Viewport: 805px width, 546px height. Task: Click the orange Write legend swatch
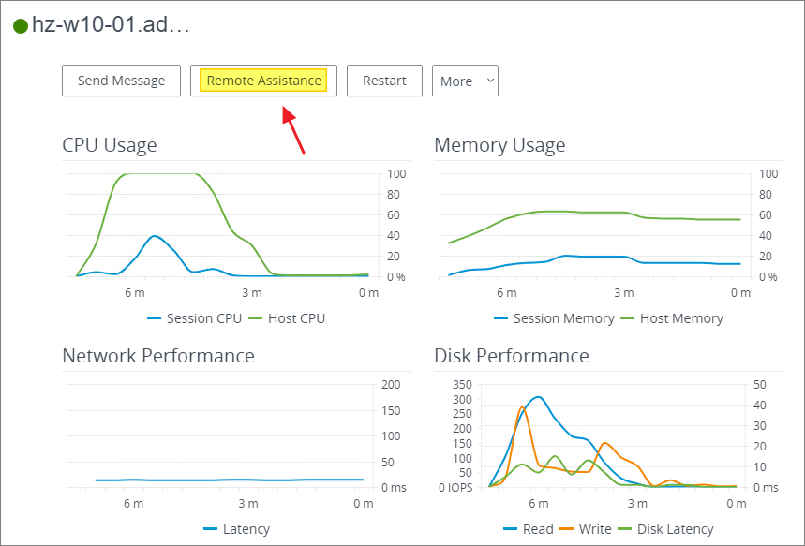coord(569,529)
